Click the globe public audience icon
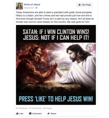Viewport: 109px width, 118px height. (x=36, y=8)
